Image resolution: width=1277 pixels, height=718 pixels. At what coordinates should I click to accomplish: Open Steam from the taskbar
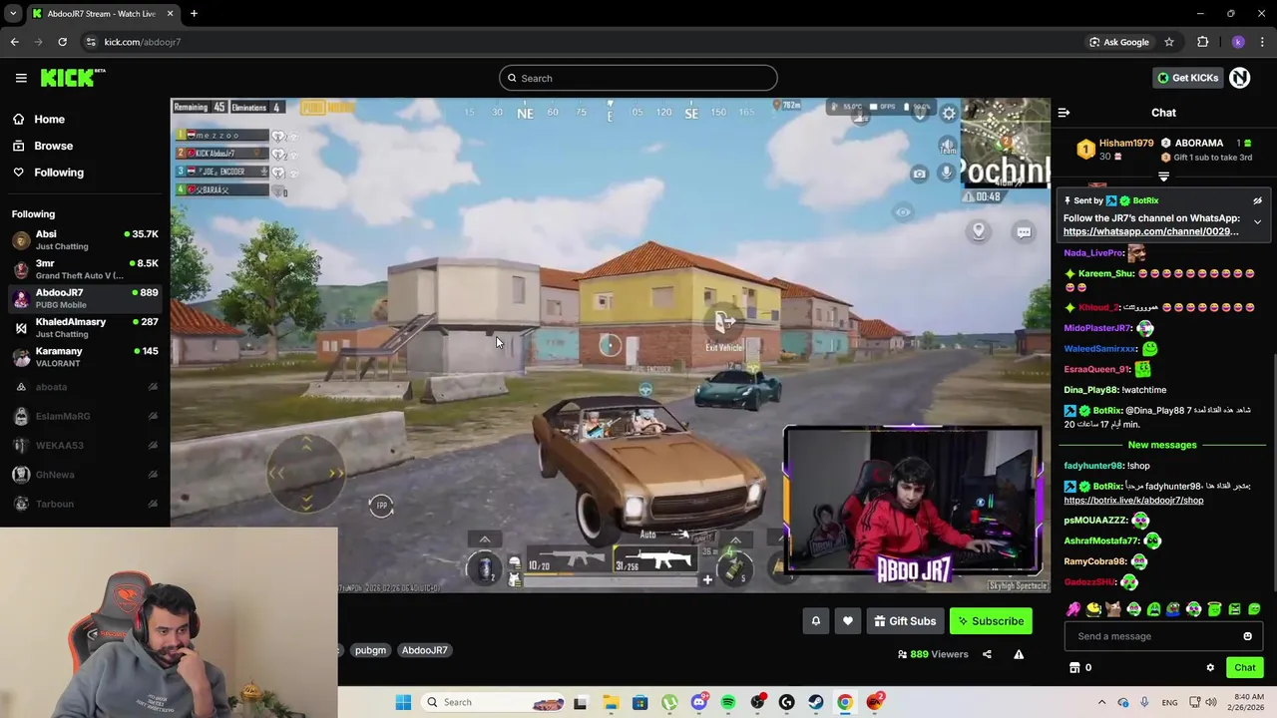click(x=816, y=702)
